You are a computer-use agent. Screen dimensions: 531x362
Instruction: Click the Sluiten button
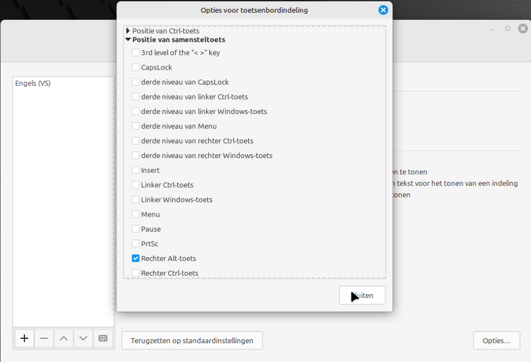pyautogui.click(x=362, y=295)
